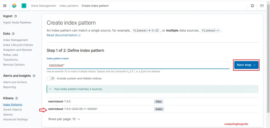Open Rollup Jobs
Screen dimensions: 270x128
coord(11,55)
